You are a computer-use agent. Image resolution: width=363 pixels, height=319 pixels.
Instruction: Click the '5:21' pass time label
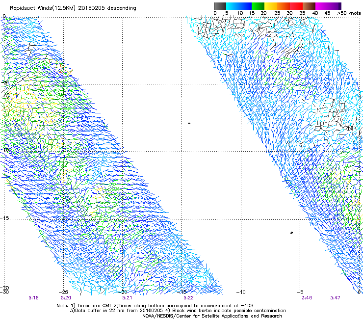[x=127, y=297]
